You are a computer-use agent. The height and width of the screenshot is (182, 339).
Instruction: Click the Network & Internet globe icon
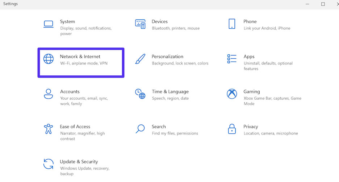point(49,59)
